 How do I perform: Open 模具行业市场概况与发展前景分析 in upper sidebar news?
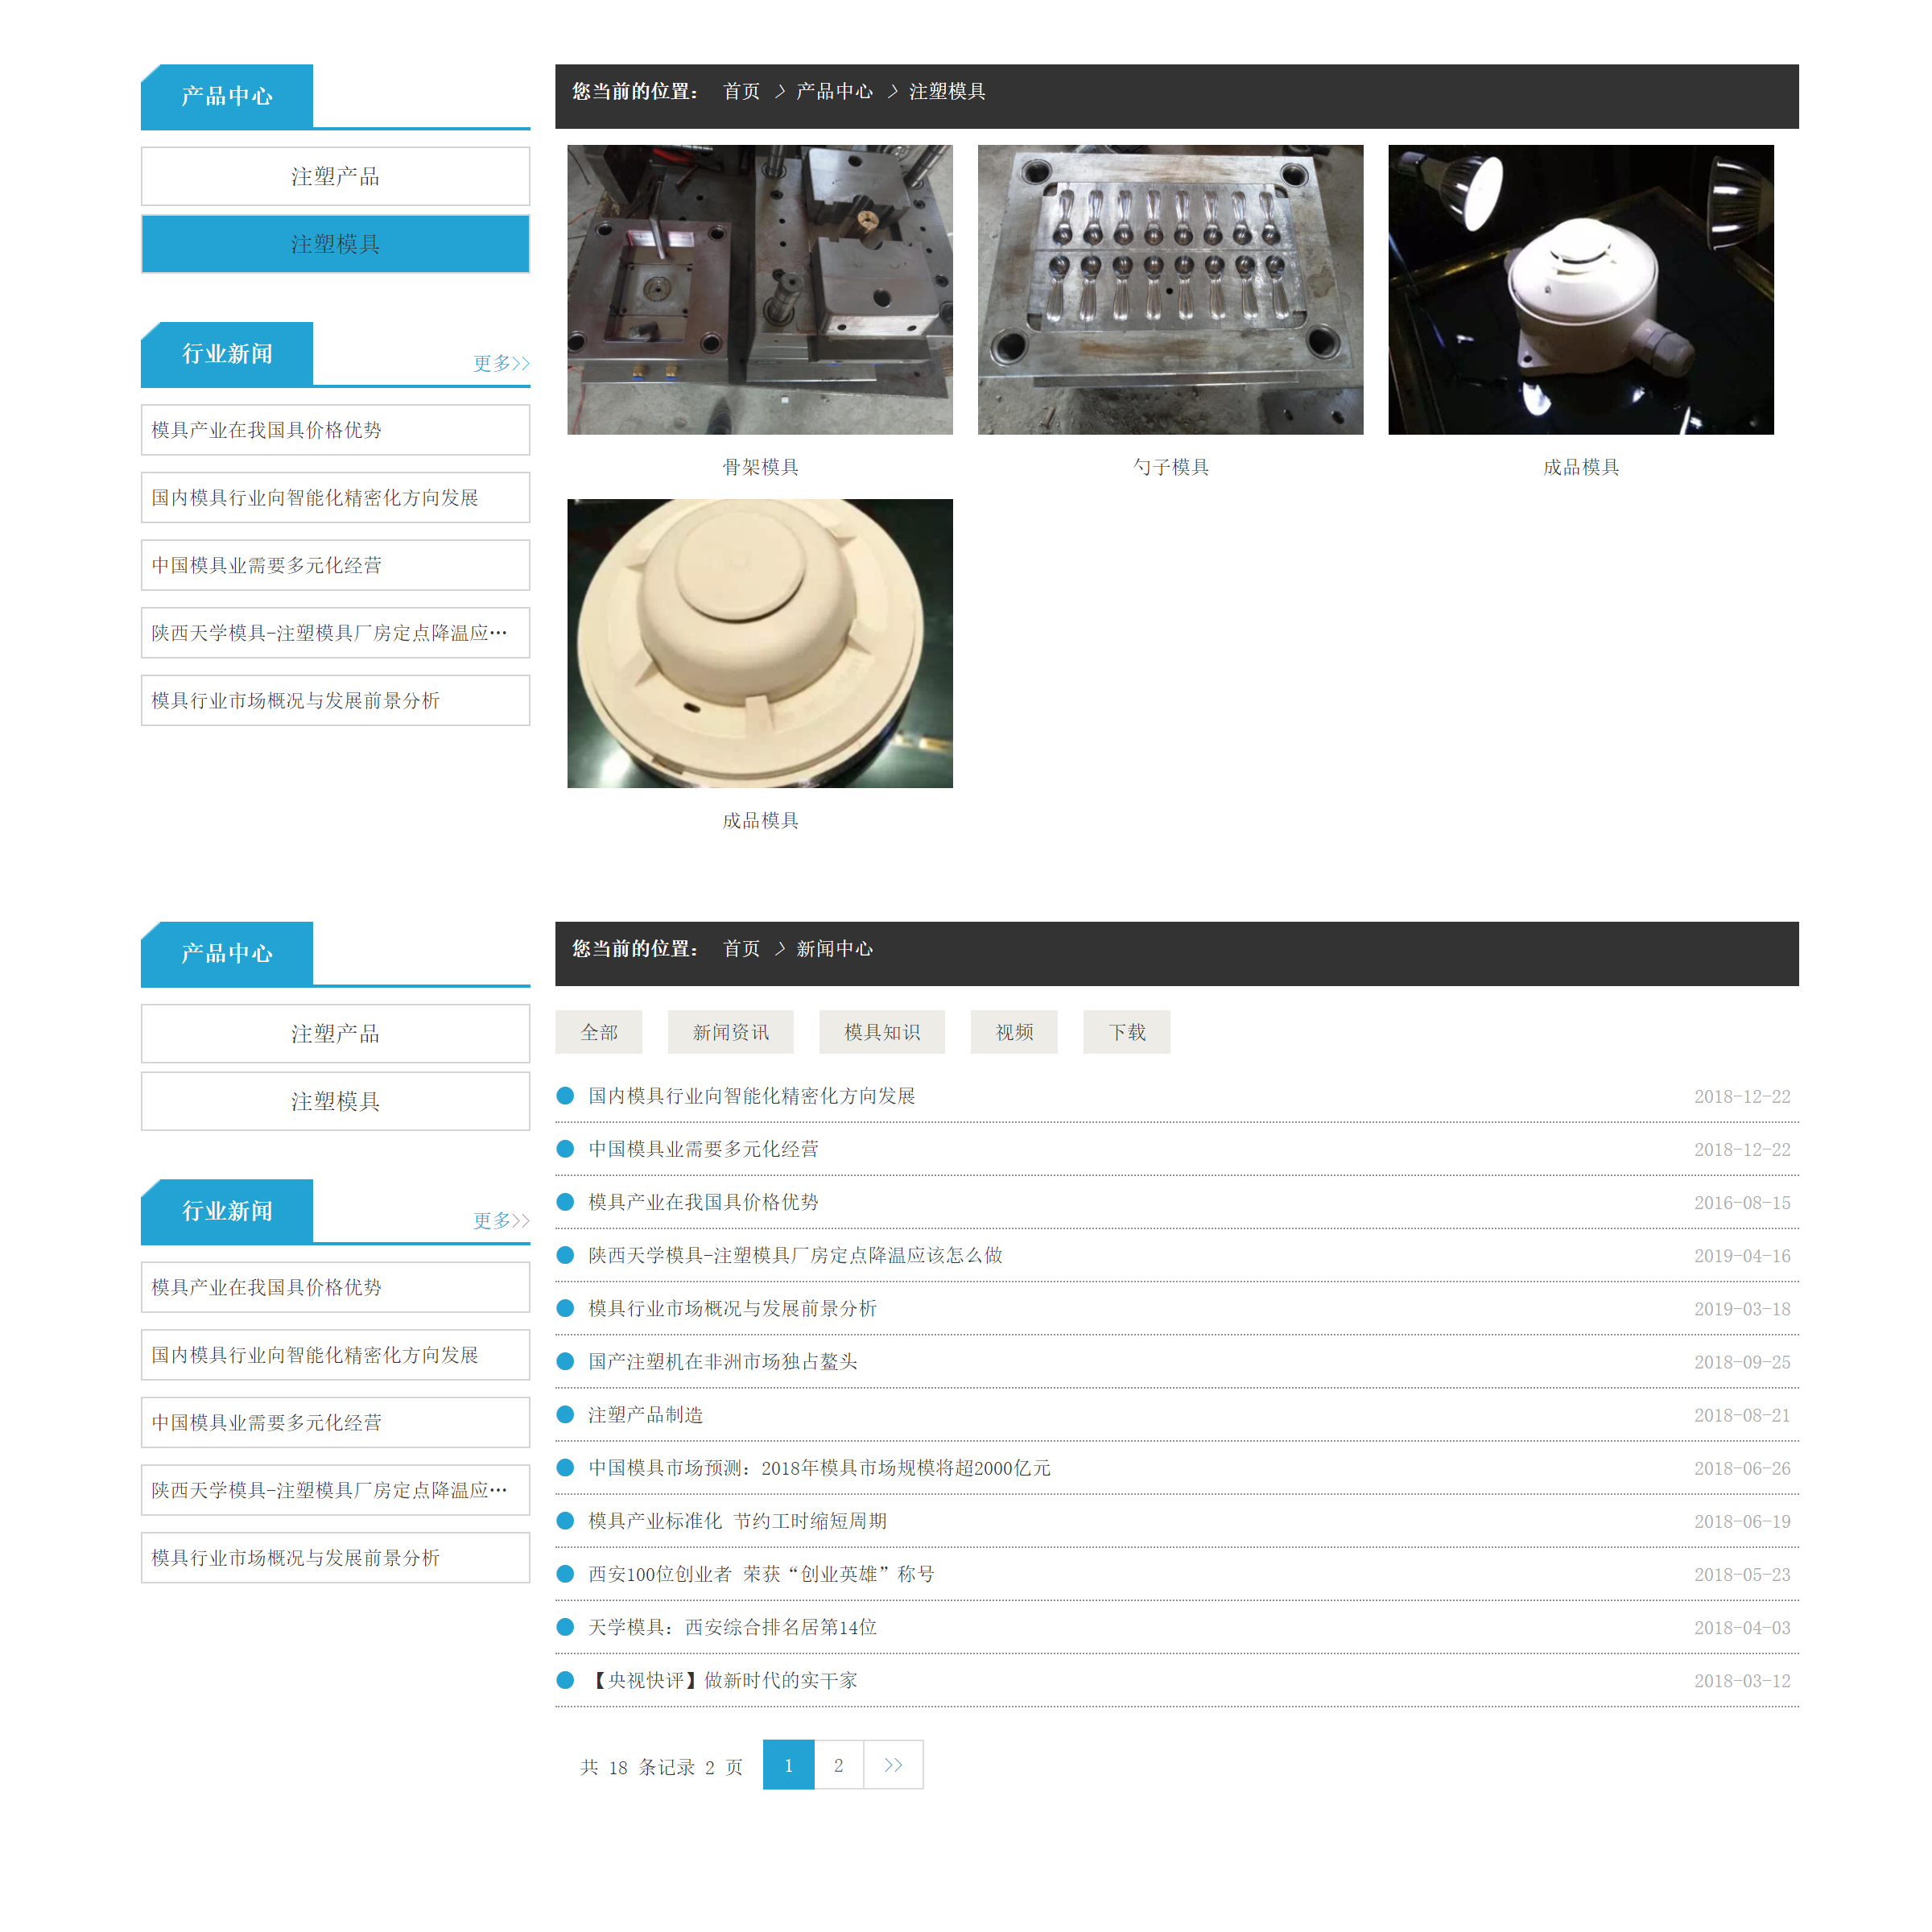pyautogui.click(x=335, y=700)
